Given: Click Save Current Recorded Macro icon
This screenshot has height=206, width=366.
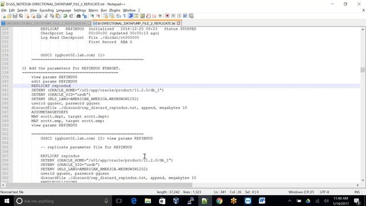Looking at the screenshot, I should point(191,16).
